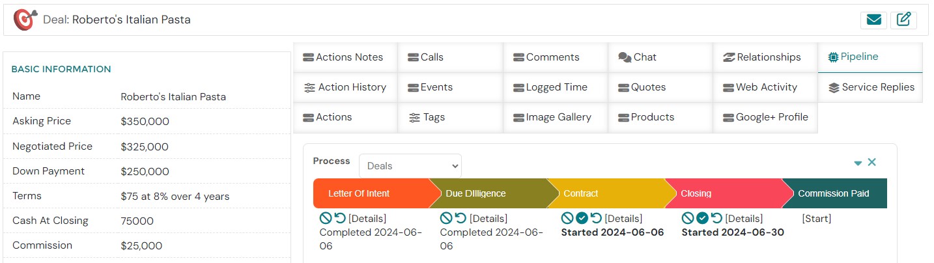
Task: Click the cancel icon under Contract stage
Action: coord(567,218)
